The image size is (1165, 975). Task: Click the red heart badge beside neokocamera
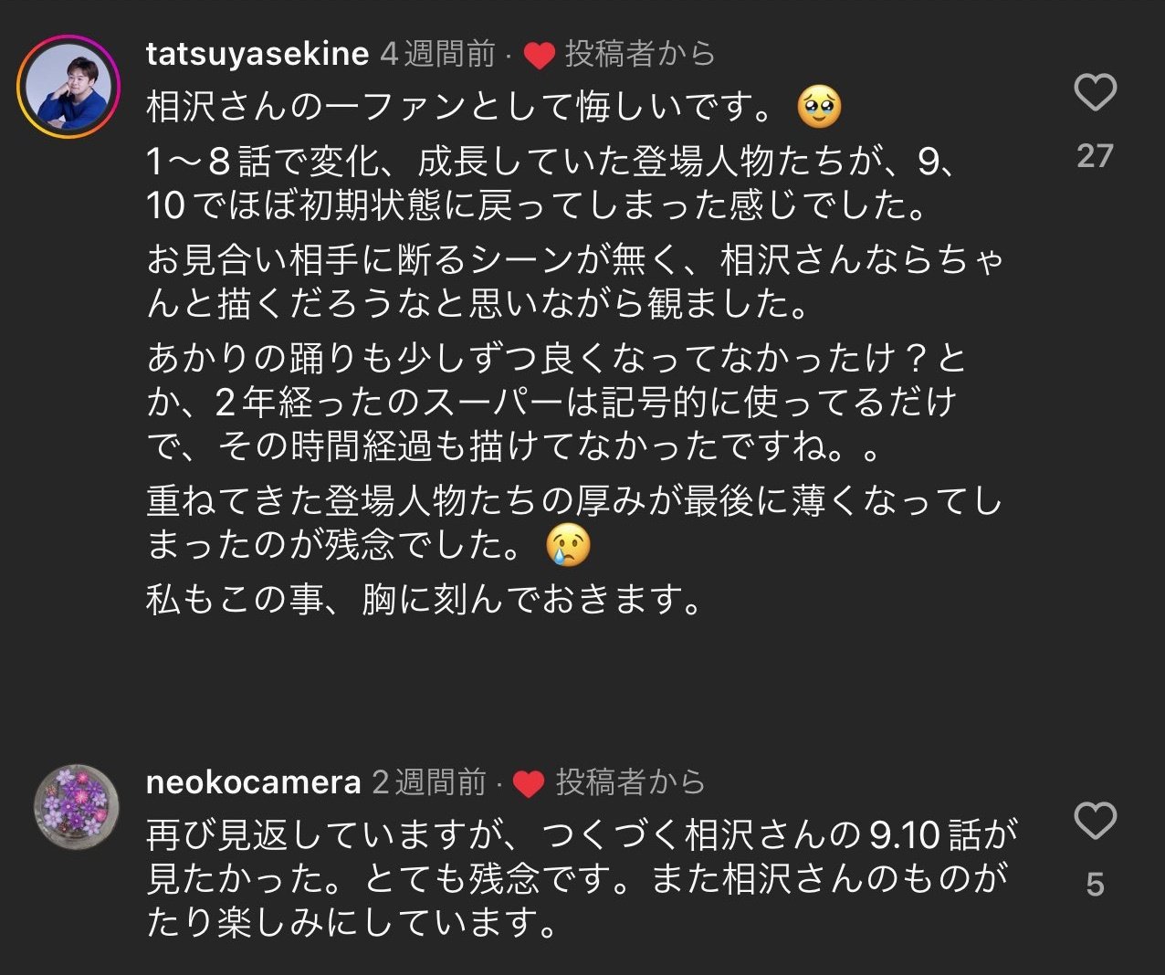tap(530, 784)
